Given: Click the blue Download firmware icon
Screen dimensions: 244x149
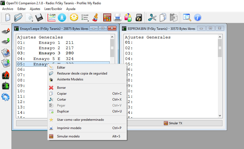Looking at the screenshot, I should coord(62,17).
